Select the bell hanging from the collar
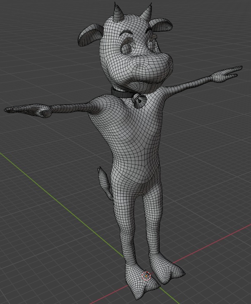The width and height of the screenshot is (251, 304). [x=139, y=101]
